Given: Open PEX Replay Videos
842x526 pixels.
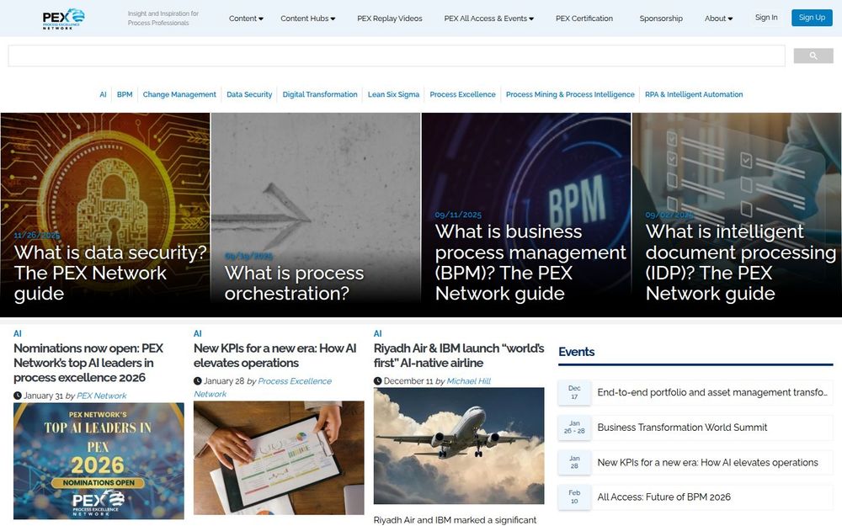Looking at the screenshot, I should (x=390, y=19).
